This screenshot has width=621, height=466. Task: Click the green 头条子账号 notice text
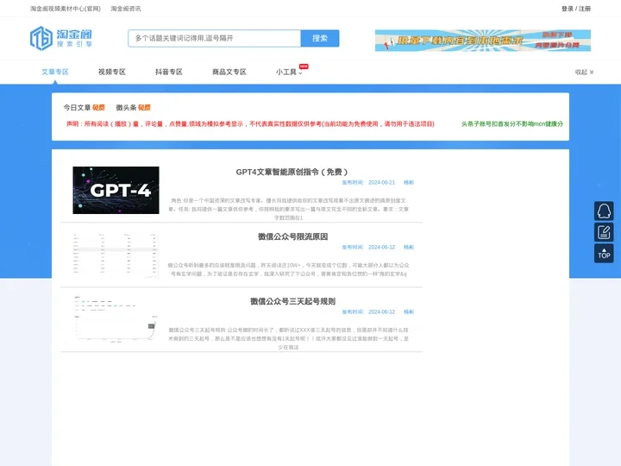pyautogui.click(x=512, y=123)
